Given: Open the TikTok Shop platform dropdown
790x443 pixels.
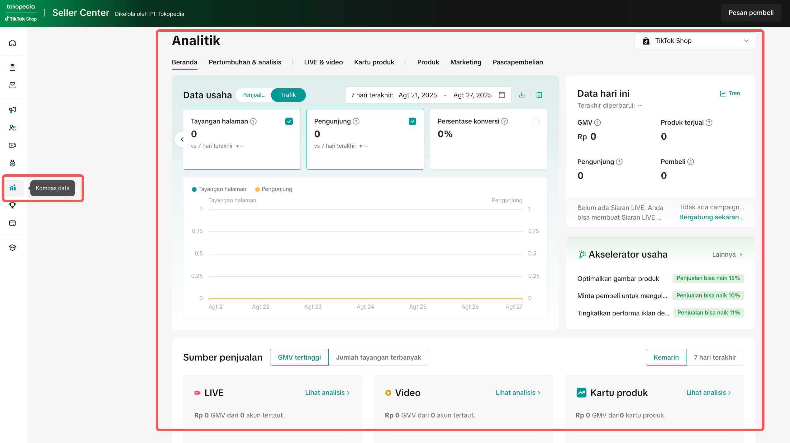Looking at the screenshot, I should click(695, 41).
